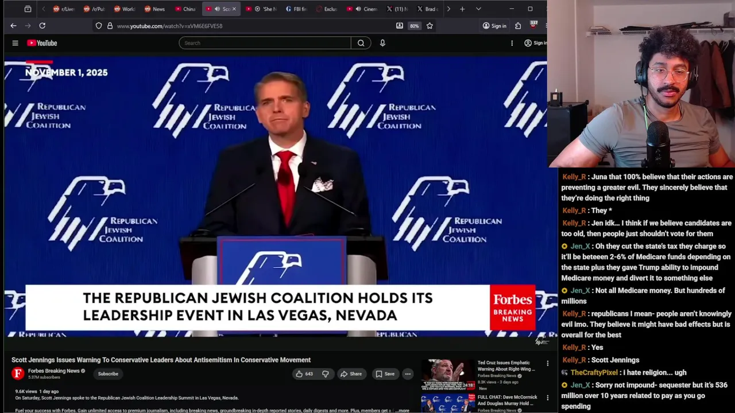Screen dimensions: 735x413
Task: Switch to the Exclus browser tab
Action: [326, 9]
